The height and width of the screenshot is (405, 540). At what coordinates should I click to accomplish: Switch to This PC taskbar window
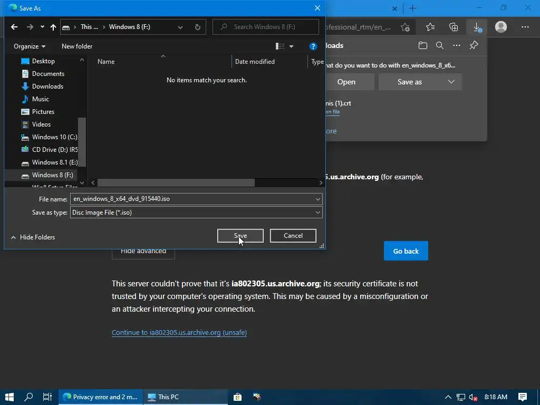(185, 397)
